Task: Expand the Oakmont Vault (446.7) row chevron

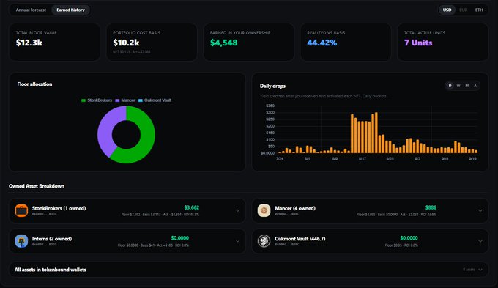Action: 480,241
